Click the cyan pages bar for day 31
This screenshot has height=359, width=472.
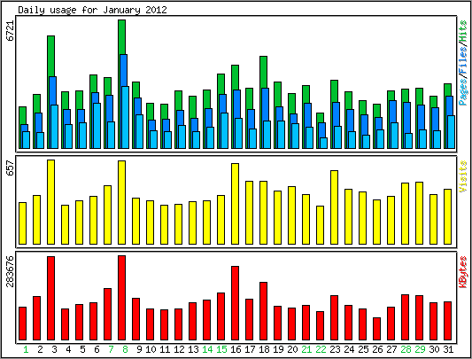tap(451, 132)
